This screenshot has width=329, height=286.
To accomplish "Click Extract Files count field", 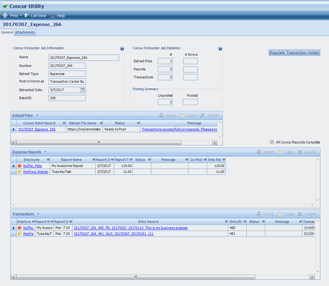I will coord(166,61).
